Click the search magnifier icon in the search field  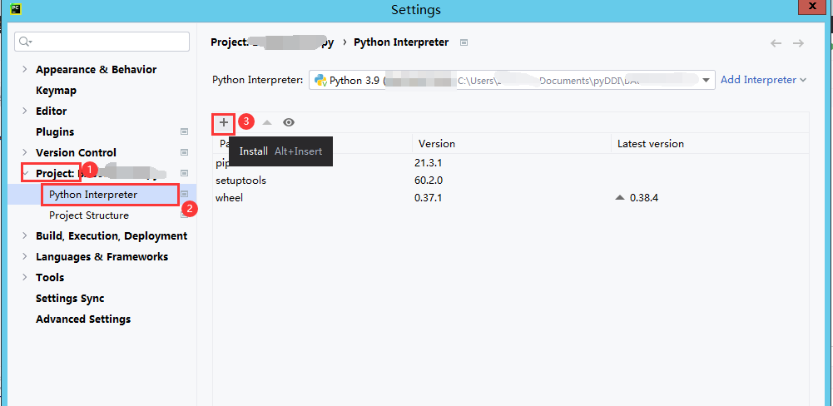[26, 42]
